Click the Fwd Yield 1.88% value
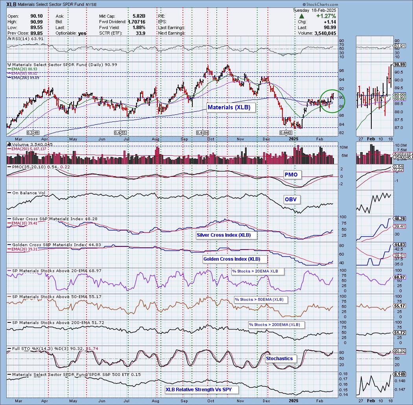Screen dimensions: 413x405 point(139,28)
